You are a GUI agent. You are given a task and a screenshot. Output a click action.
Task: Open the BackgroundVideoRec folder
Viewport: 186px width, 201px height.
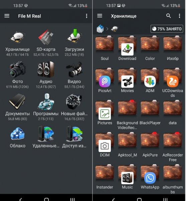127,109
